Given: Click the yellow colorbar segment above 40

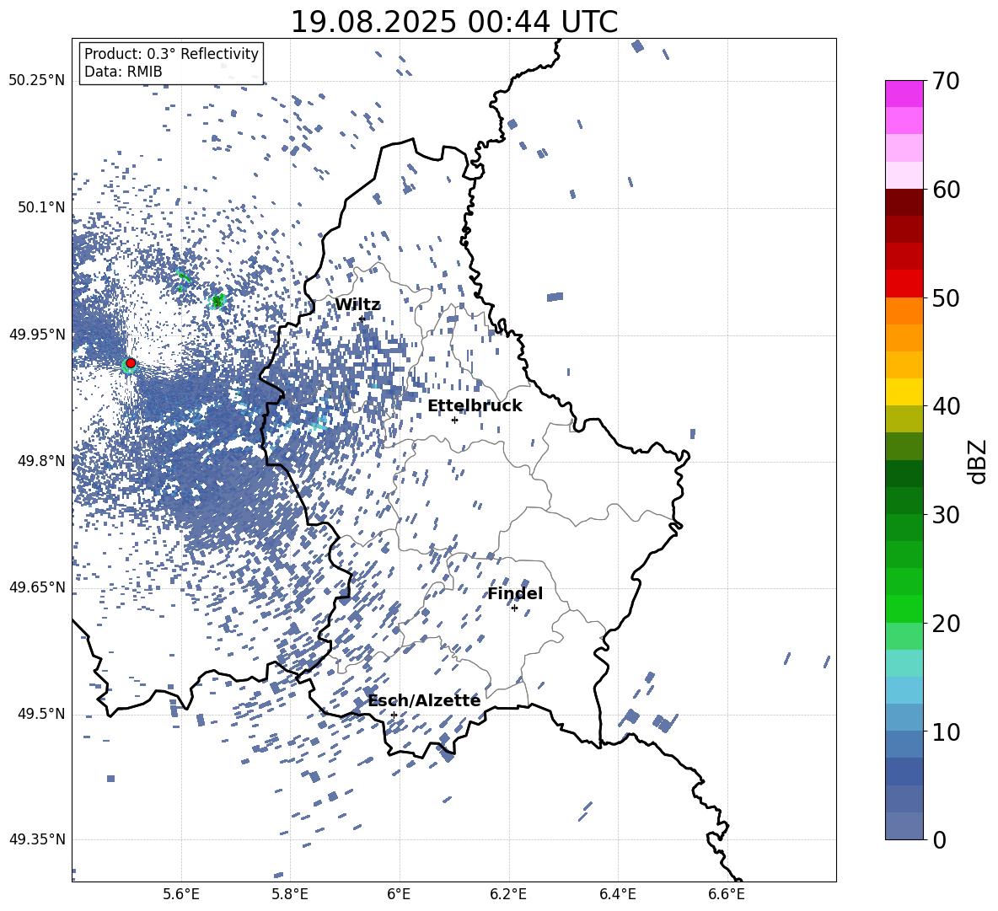Looking at the screenshot, I should (904, 392).
